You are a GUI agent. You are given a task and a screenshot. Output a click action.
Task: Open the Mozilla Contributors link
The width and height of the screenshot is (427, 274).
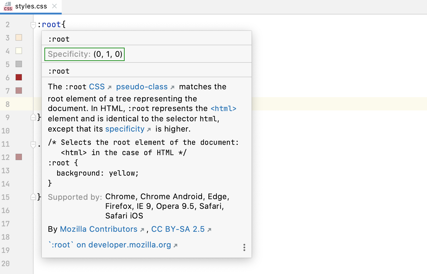tap(98, 229)
